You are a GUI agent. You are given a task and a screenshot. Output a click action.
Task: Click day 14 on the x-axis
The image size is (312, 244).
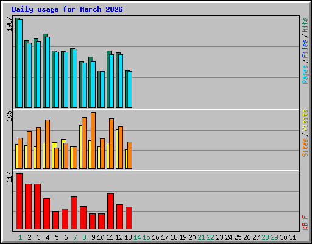coord(137,237)
